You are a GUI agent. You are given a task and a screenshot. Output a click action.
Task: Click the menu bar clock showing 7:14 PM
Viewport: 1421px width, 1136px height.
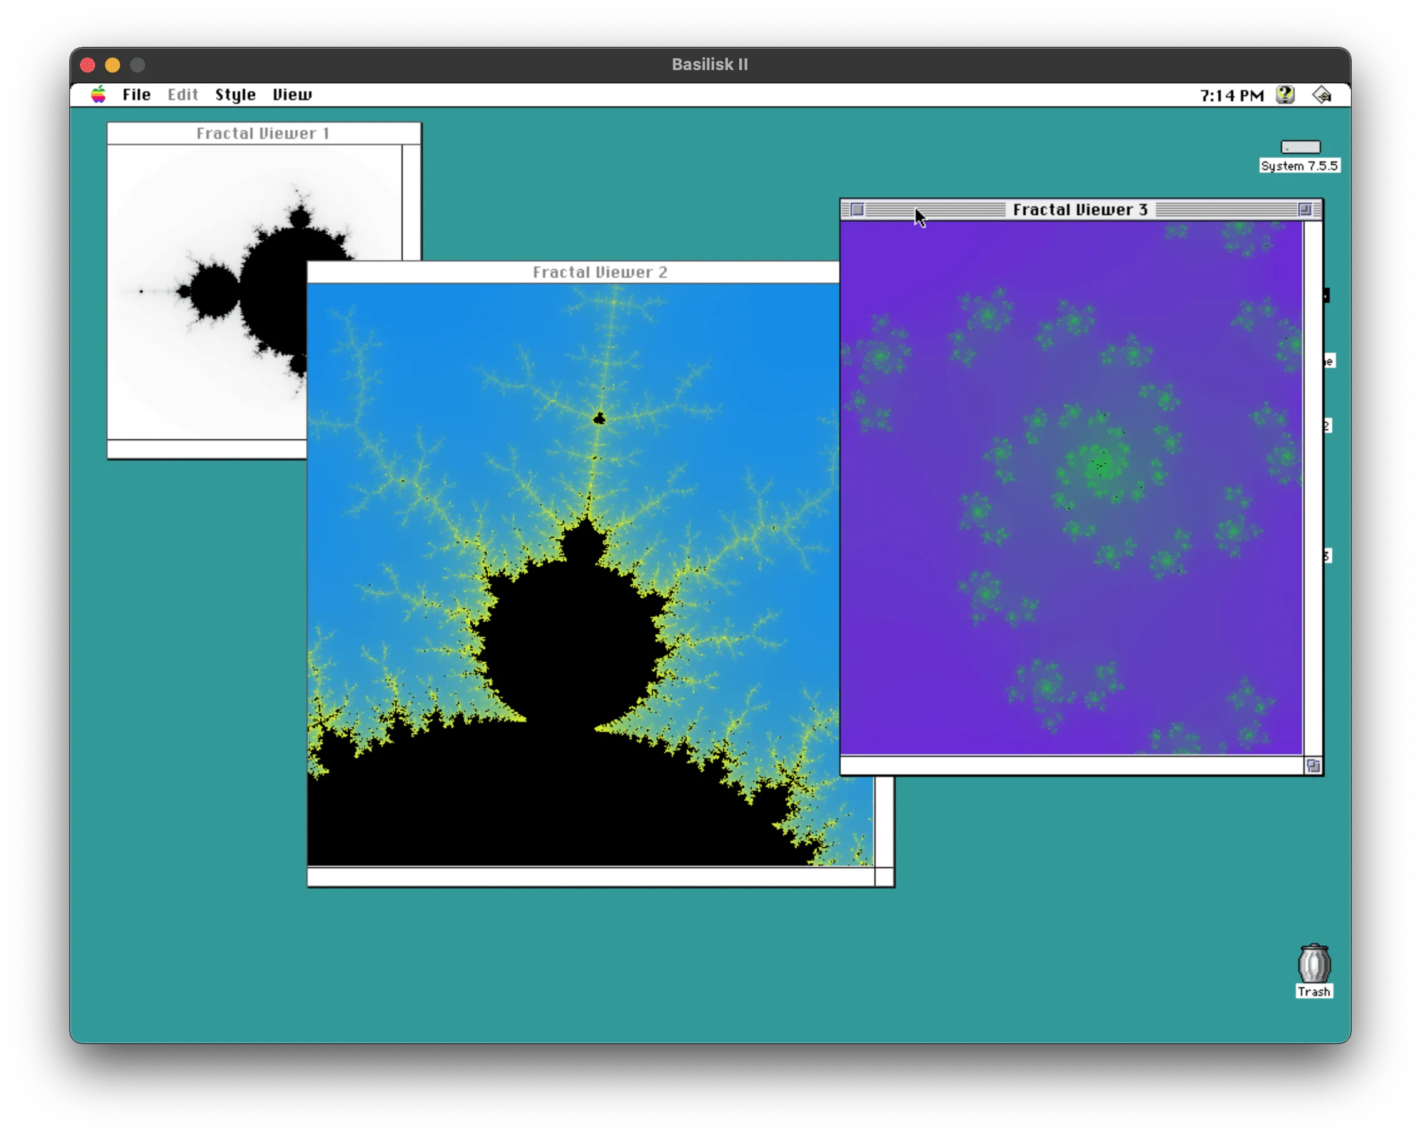click(x=1231, y=96)
